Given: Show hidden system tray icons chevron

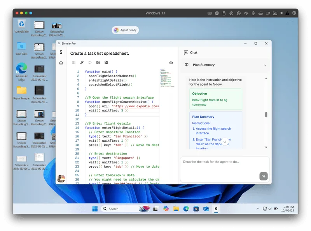Looking at the screenshot, I should tap(257, 208).
